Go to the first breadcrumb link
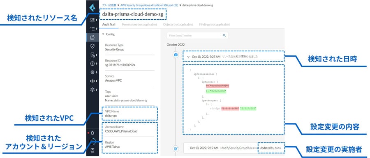Viewport: 370px width, 158px height. click(x=109, y=5)
